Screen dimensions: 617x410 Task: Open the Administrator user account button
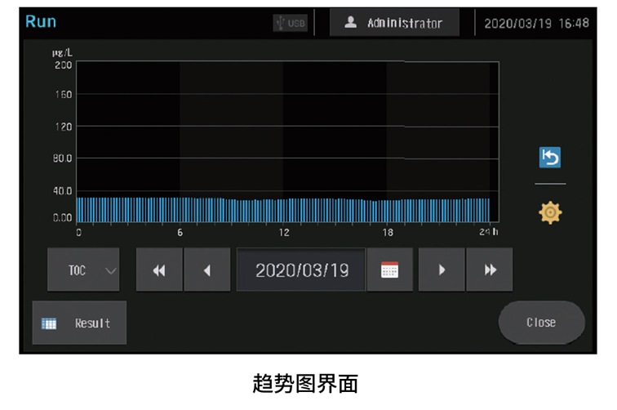[x=394, y=23]
